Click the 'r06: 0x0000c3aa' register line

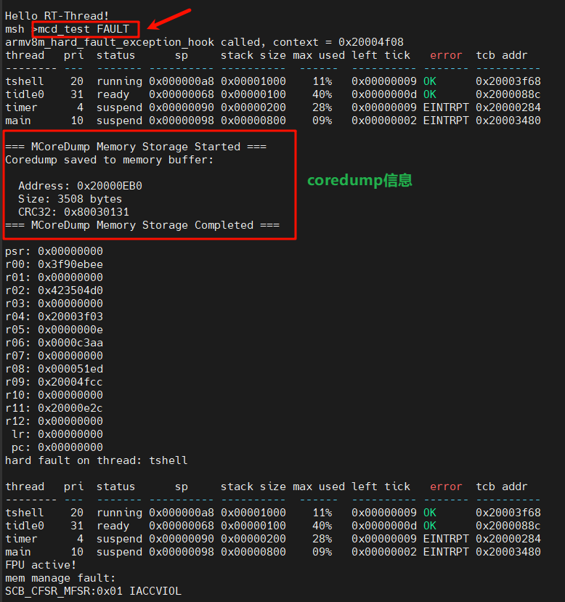click(x=54, y=343)
